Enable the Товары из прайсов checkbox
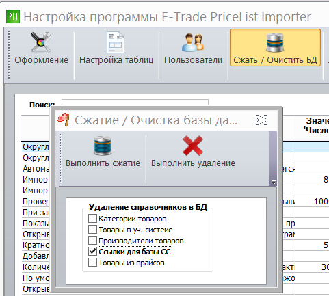 tap(92, 263)
